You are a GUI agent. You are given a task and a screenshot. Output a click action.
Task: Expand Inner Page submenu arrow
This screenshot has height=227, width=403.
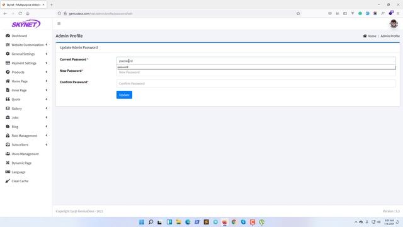tap(46, 90)
